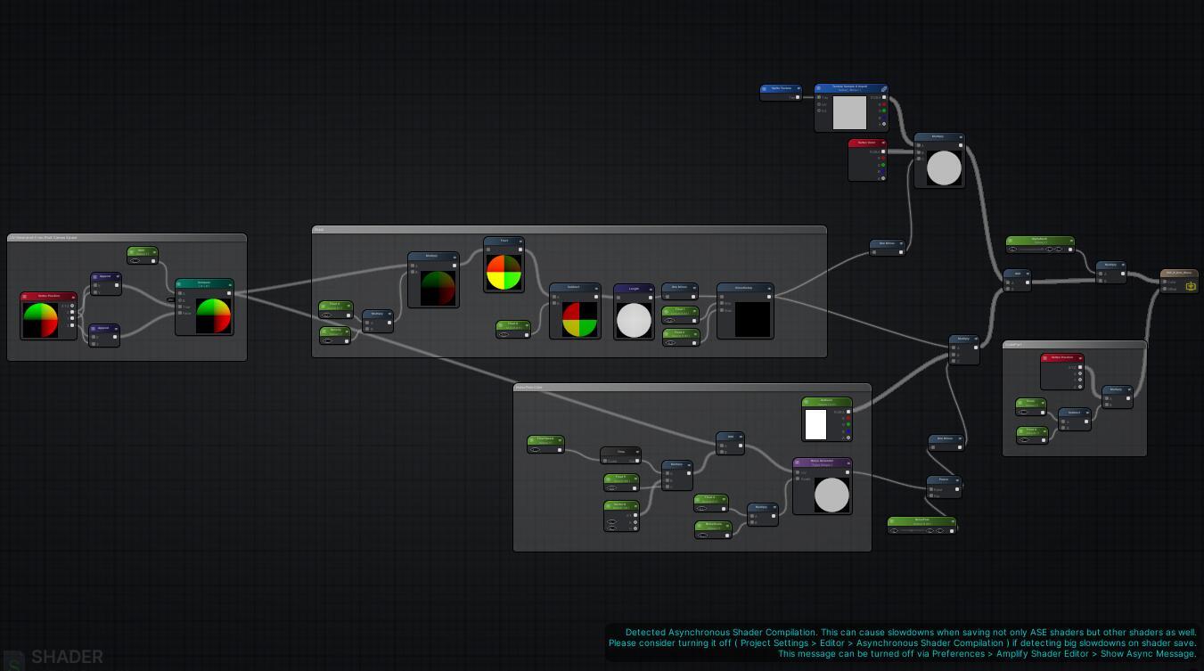Click the output port of the Smoothstep node
Viewport: 1204px width, 671px height.
click(770, 297)
